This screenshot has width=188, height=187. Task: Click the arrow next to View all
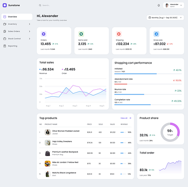pos(130,118)
